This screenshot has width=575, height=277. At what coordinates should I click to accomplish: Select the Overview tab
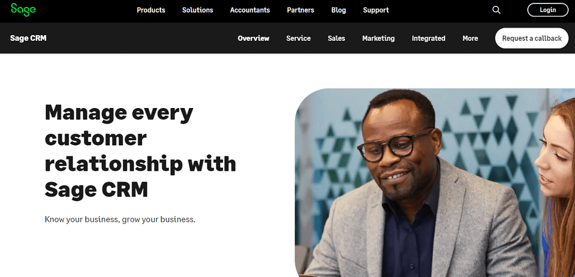pos(254,38)
